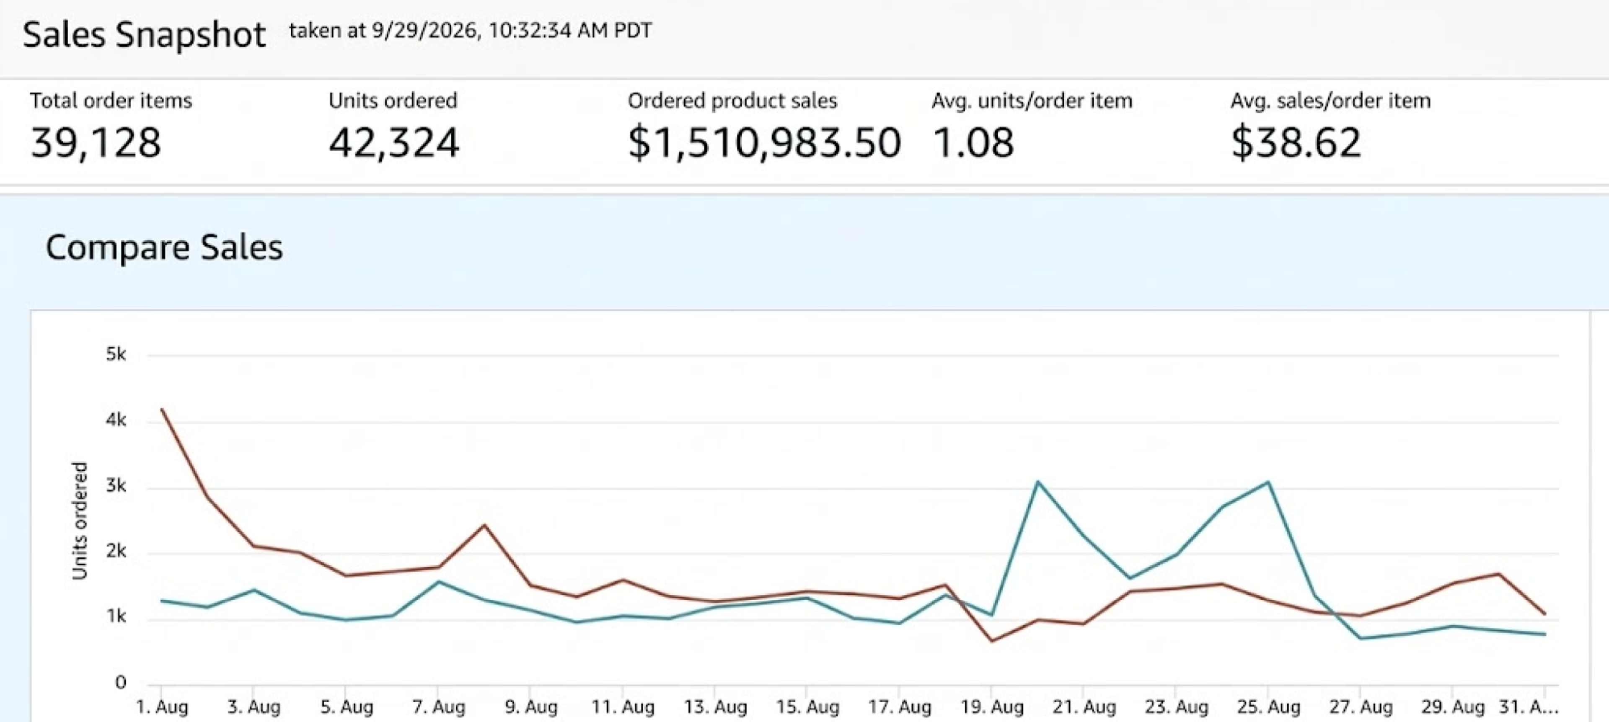1609x722 pixels.
Task: Click the 9. Aug x-axis label
Action: click(x=531, y=708)
